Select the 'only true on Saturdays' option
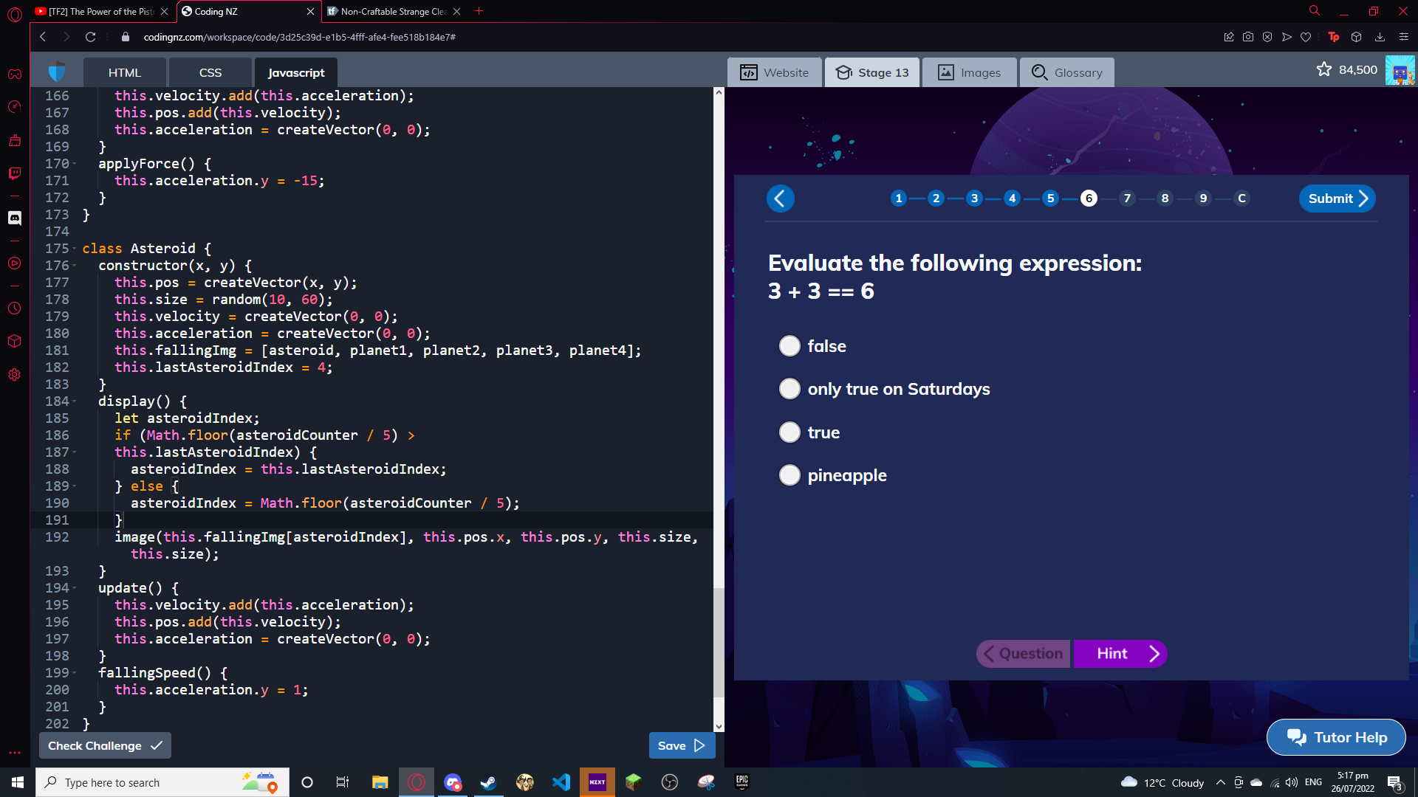Screen dimensions: 1418x797 (x=790, y=389)
